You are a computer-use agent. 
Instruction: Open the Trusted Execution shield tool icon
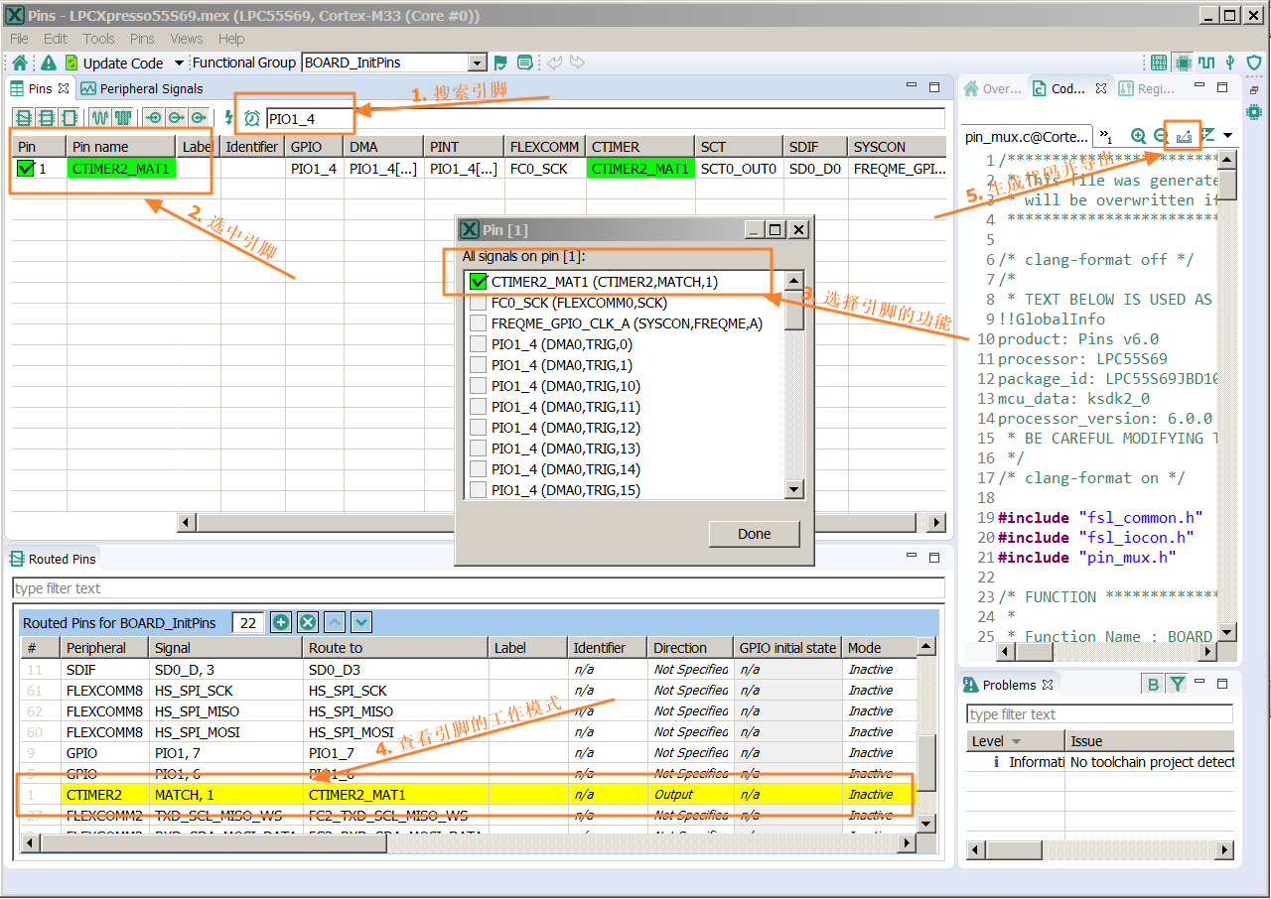click(1254, 63)
